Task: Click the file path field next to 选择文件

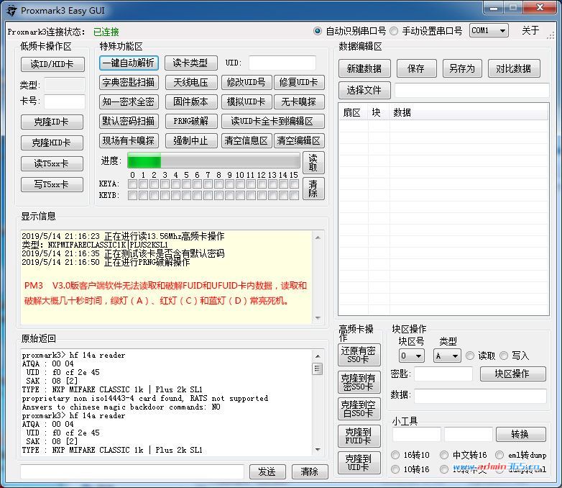Action: [x=472, y=90]
